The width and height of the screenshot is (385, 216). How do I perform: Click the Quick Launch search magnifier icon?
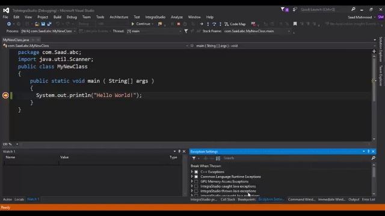point(353,10)
